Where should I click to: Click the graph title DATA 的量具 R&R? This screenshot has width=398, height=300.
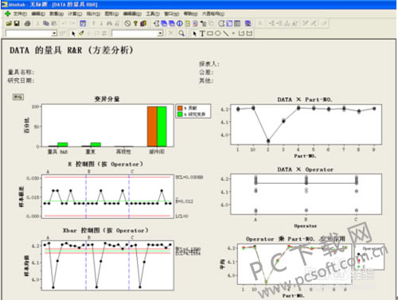[x=72, y=50]
